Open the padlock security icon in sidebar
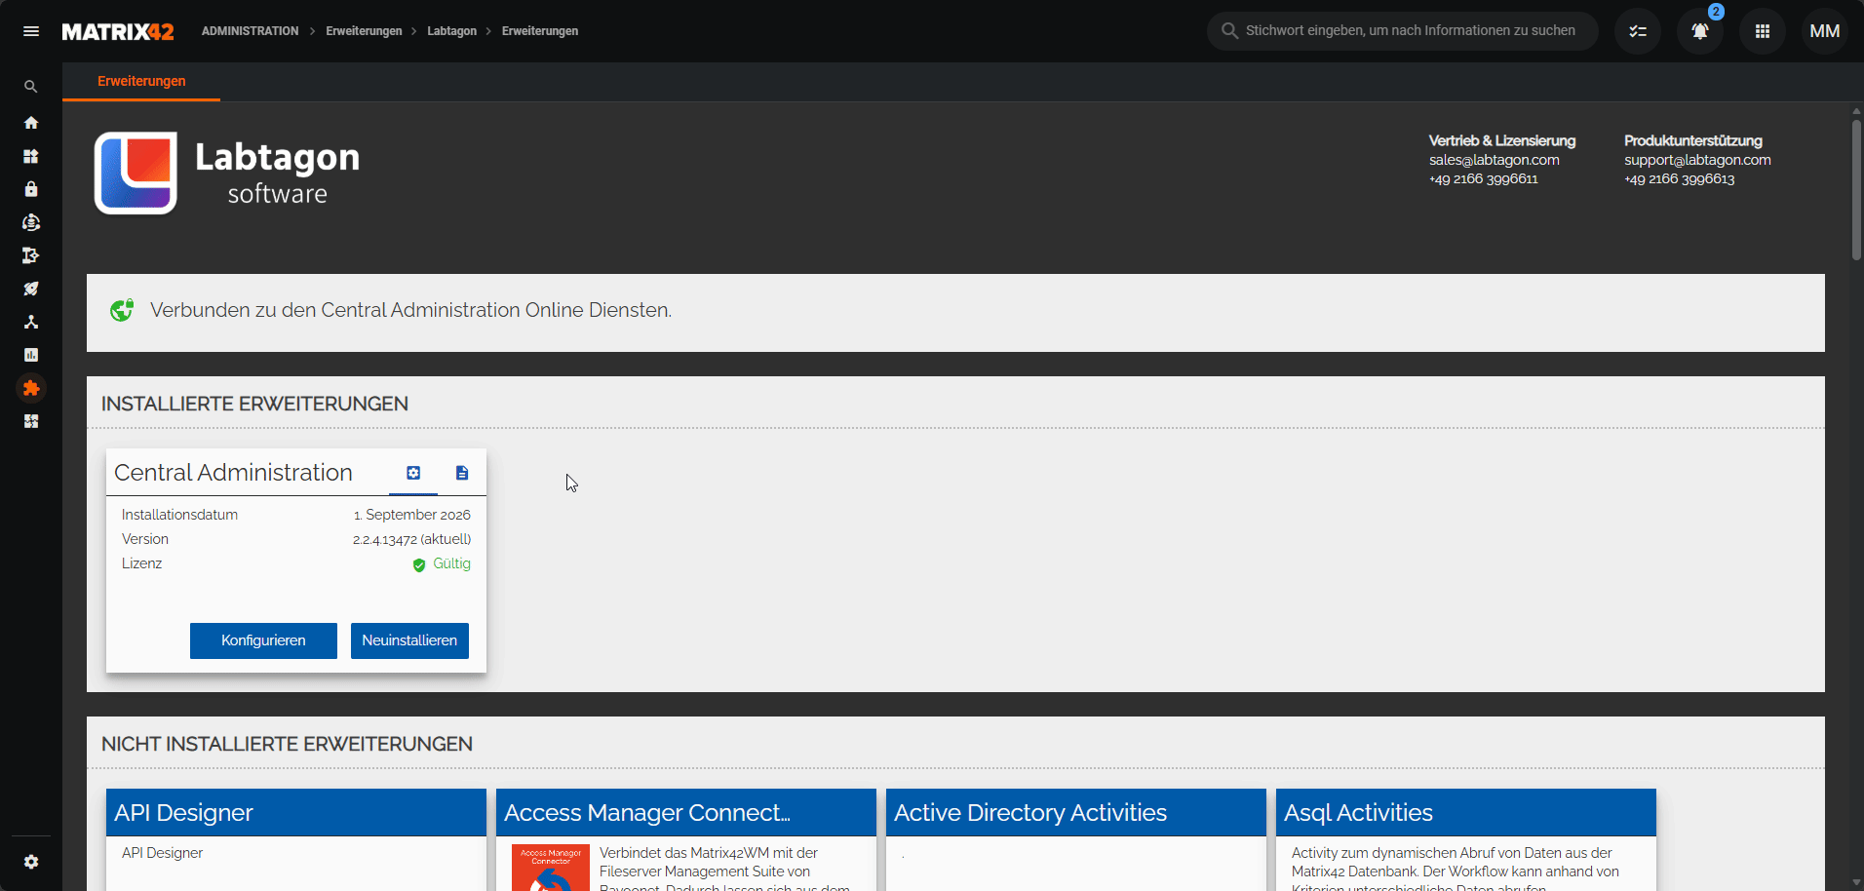The height and width of the screenshot is (891, 1864). click(31, 189)
